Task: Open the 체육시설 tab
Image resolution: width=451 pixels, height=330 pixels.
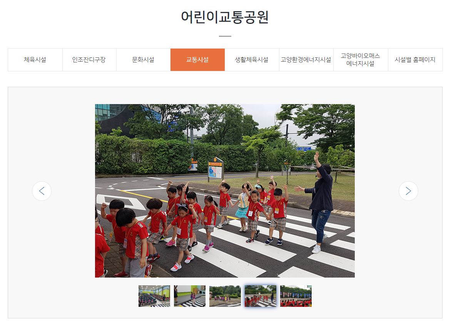Action: (x=35, y=60)
